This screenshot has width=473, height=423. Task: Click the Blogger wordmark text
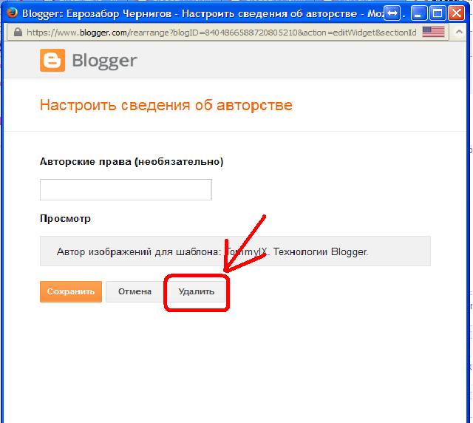tap(104, 61)
